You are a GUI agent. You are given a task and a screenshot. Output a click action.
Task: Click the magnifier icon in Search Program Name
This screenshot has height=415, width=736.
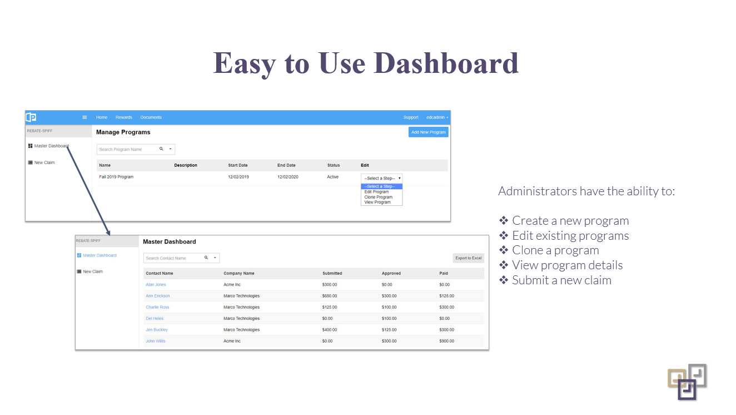161,149
